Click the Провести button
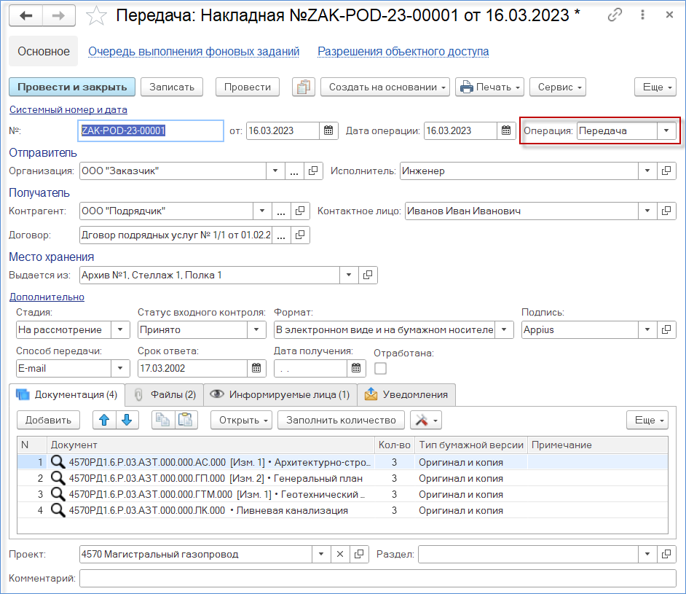 pyautogui.click(x=247, y=87)
